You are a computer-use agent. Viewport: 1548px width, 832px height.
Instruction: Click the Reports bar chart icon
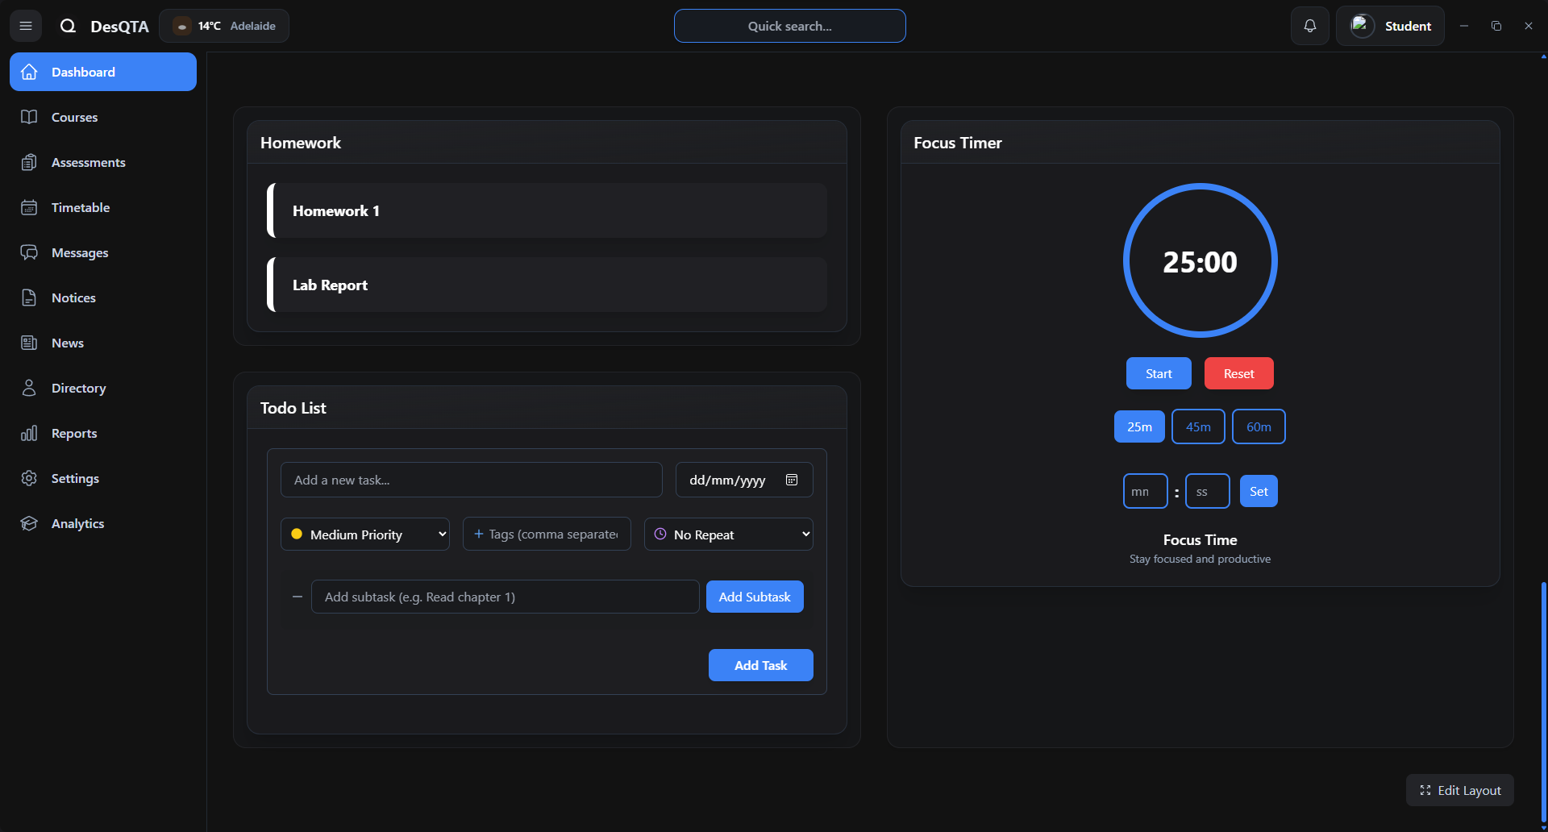pyautogui.click(x=29, y=433)
